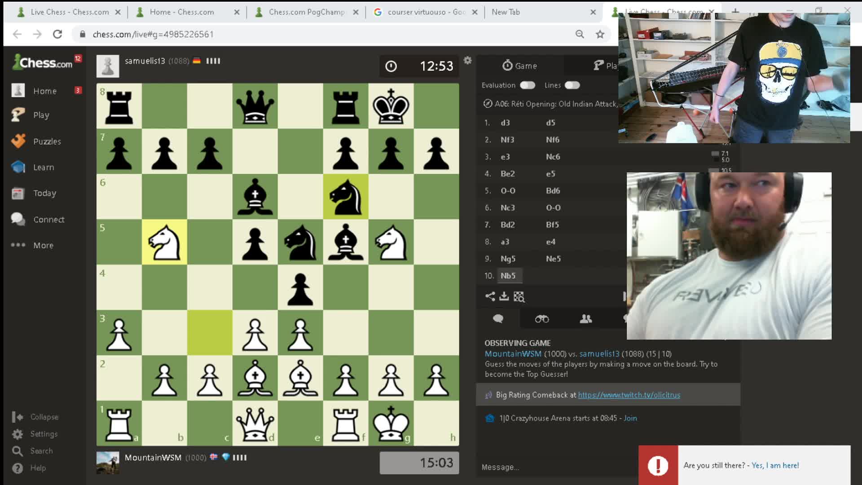Click the white queen on d1
Image resolution: width=862 pixels, height=485 pixels.
point(255,423)
